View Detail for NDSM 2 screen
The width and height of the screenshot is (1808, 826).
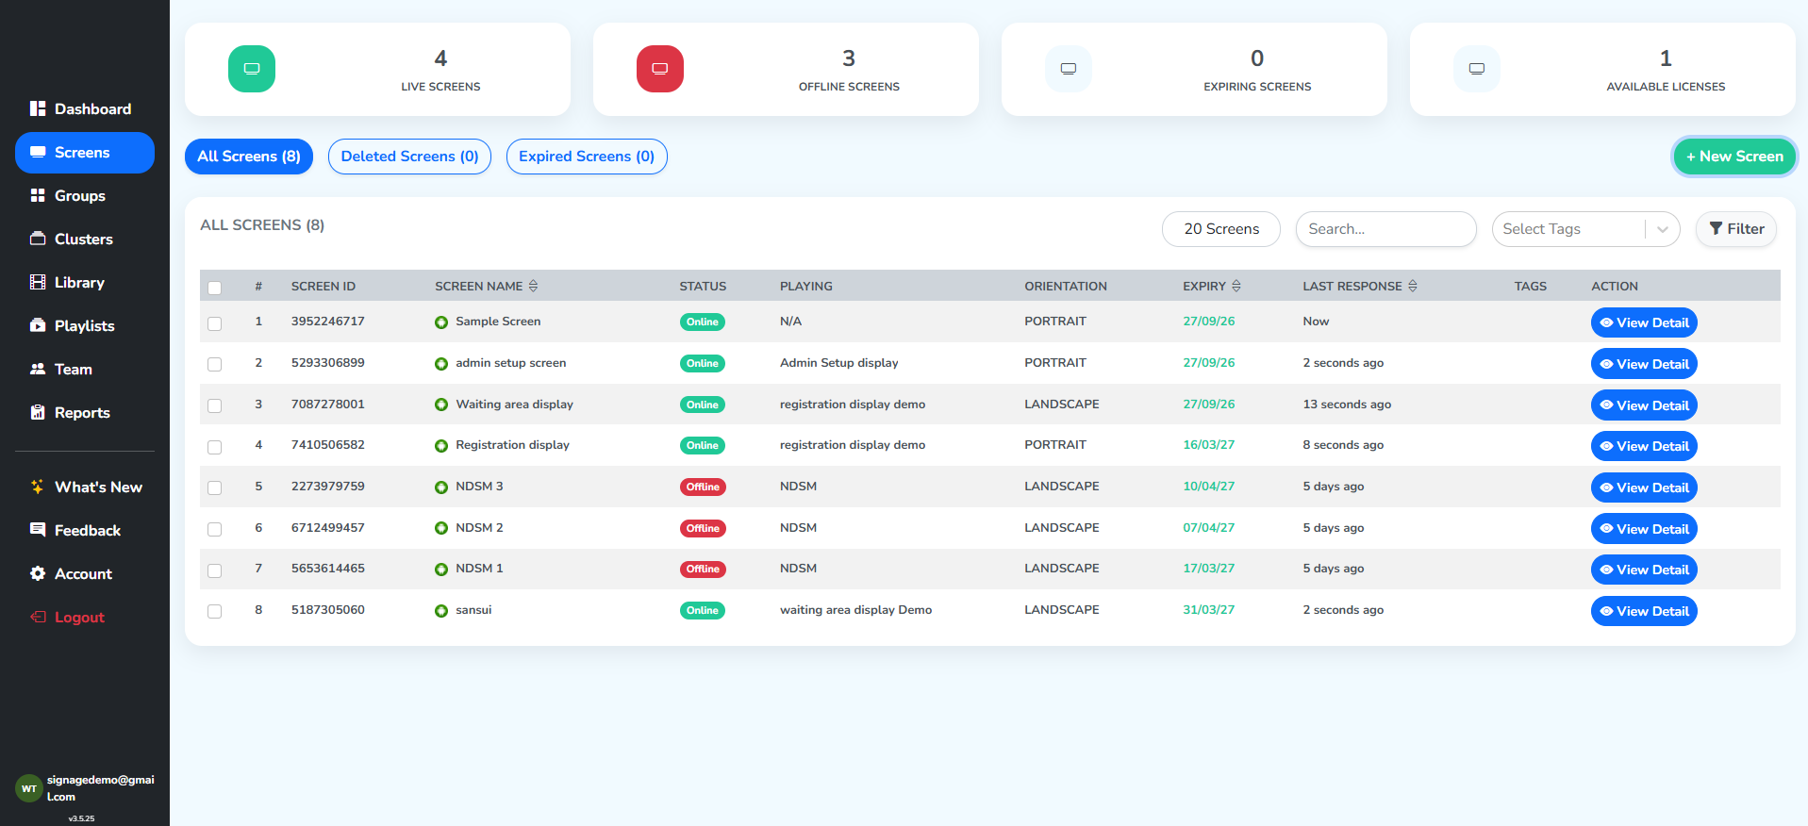pyautogui.click(x=1644, y=529)
